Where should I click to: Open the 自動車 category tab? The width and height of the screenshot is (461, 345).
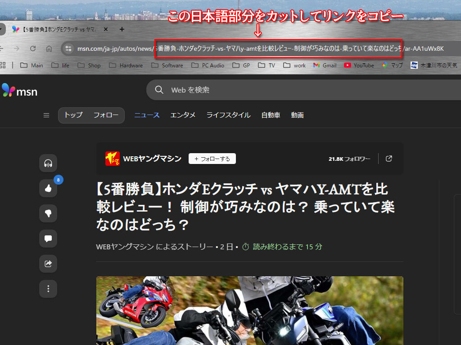(x=271, y=115)
